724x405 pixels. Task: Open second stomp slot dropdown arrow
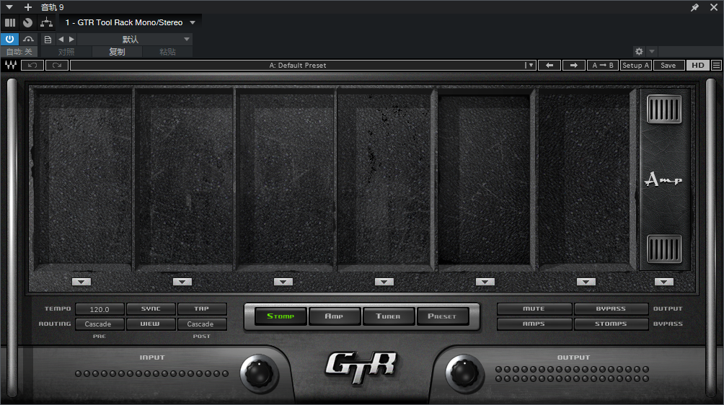pos(182,282)
